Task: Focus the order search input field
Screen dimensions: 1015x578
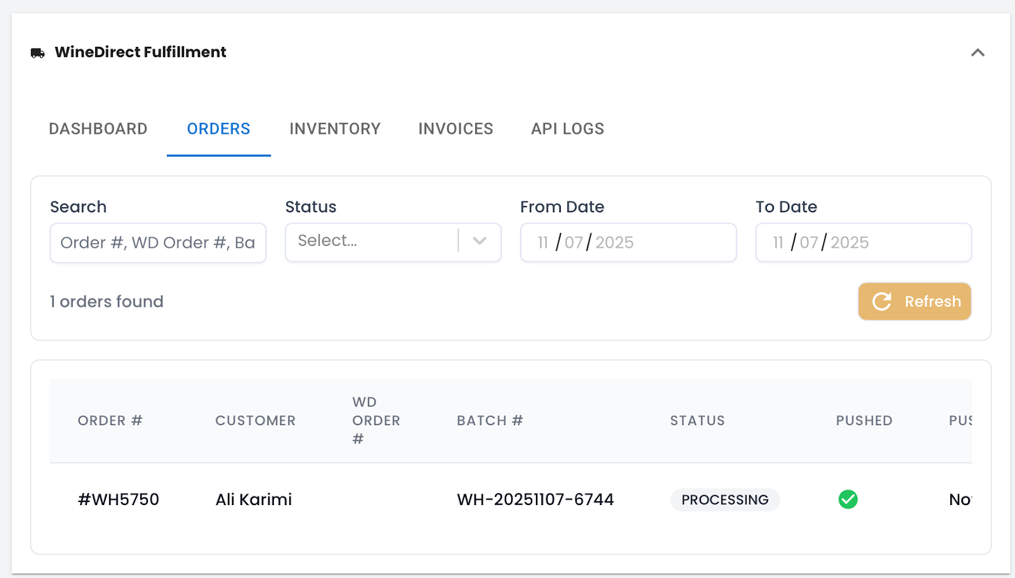Action: (x=158, y=243)
